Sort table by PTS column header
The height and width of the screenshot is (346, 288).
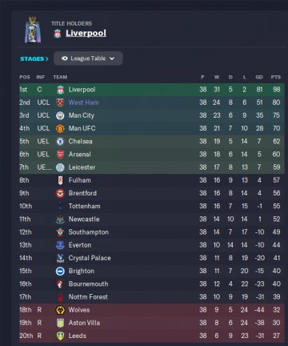276,77
